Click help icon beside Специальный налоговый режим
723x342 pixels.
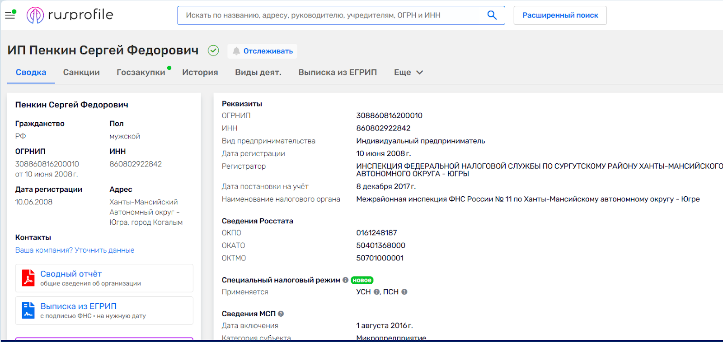pos(346,280)
